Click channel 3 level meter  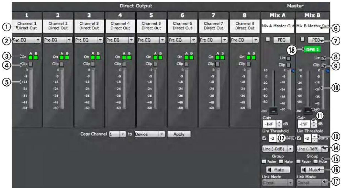click(x=93, y=89)
